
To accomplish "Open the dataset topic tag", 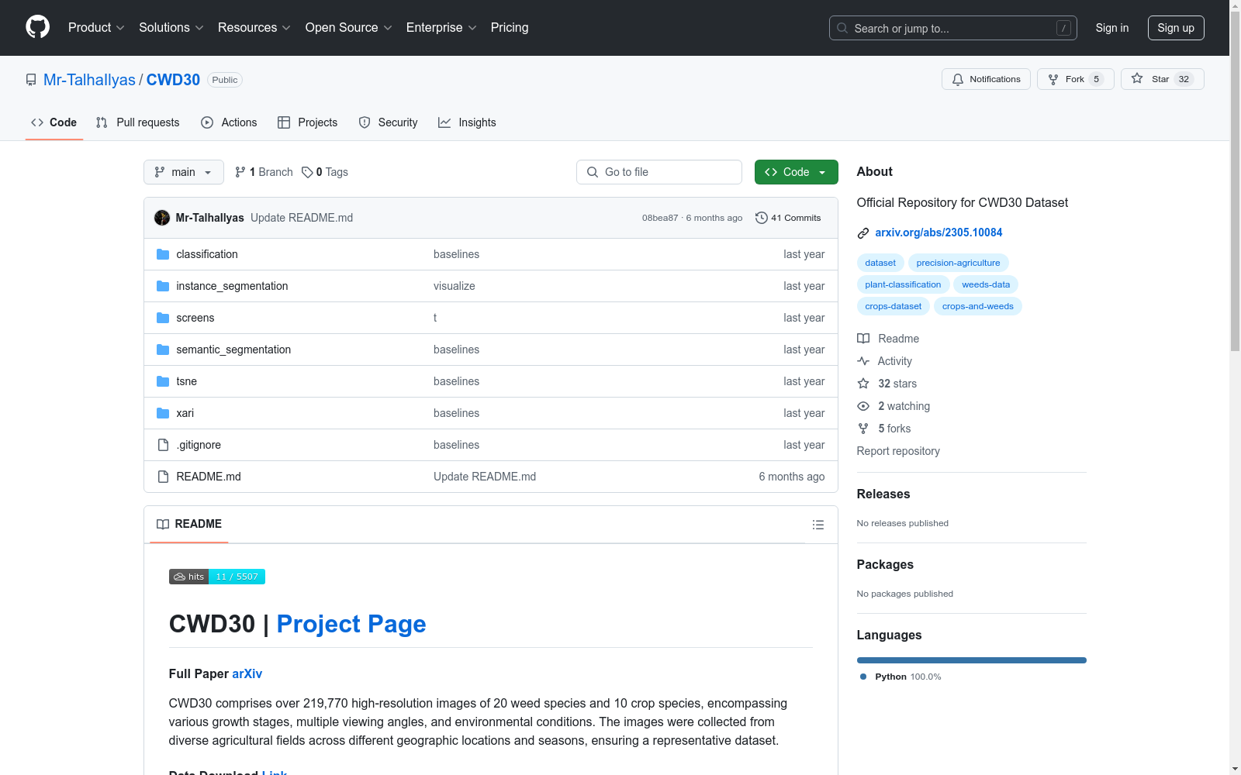I will point(880,263).
